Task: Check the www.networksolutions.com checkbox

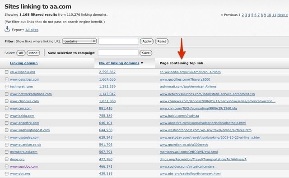Action: point(7,94)
